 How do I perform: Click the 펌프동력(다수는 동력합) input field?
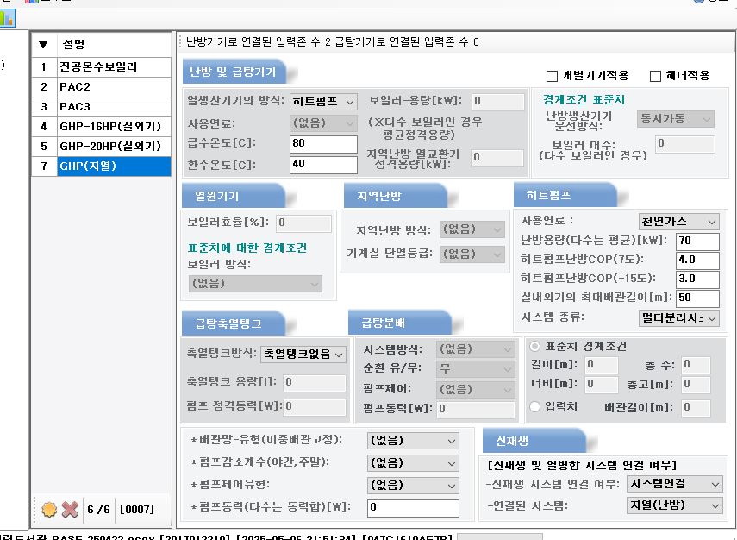click(413, 508)
